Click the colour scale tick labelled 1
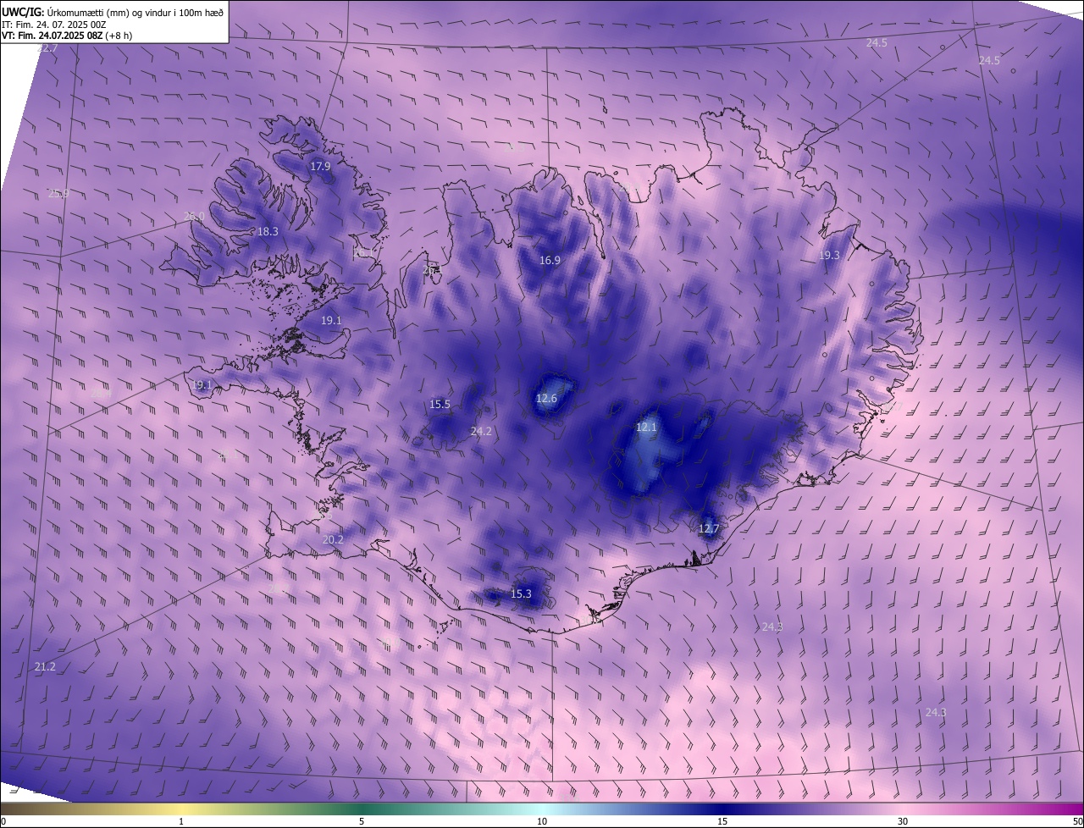Image resolution: width=1084 pixels, height=828 pixels. pos(181,821)
